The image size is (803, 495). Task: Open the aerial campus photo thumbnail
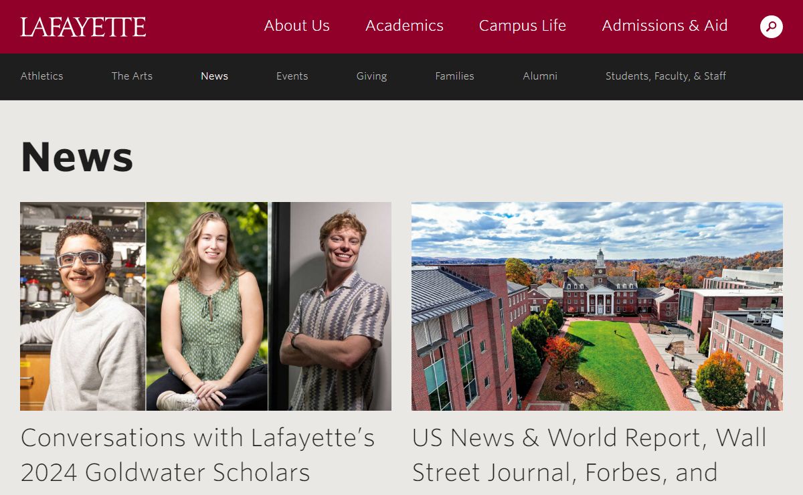(597, 306)
